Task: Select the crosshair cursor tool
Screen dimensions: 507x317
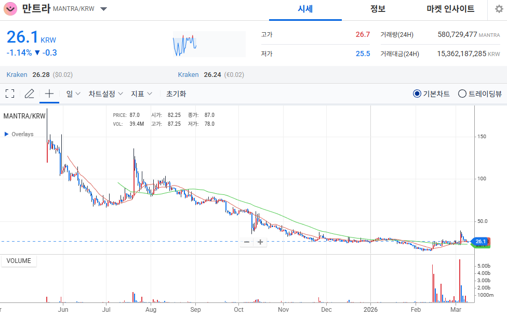Action: [x=49, y=94]
